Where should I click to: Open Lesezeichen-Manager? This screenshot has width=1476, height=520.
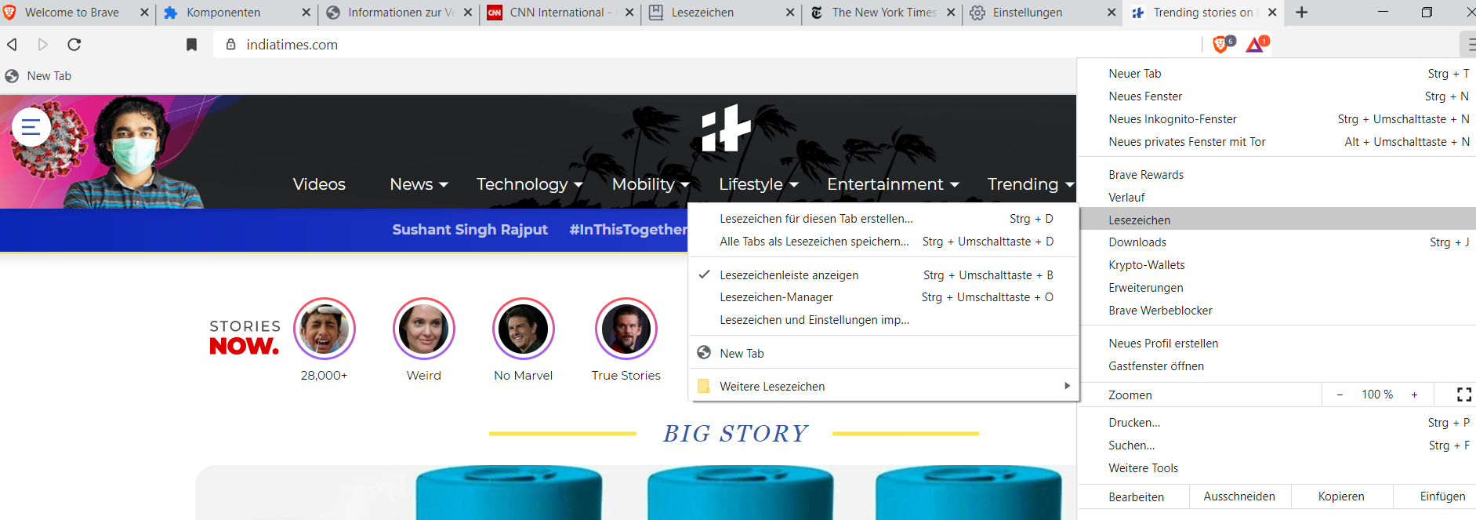pyautogui.click(x=883, y=297)
